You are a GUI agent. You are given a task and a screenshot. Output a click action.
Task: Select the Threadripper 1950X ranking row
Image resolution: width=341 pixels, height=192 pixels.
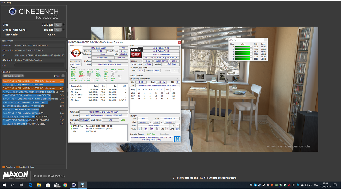pos(33,92)
